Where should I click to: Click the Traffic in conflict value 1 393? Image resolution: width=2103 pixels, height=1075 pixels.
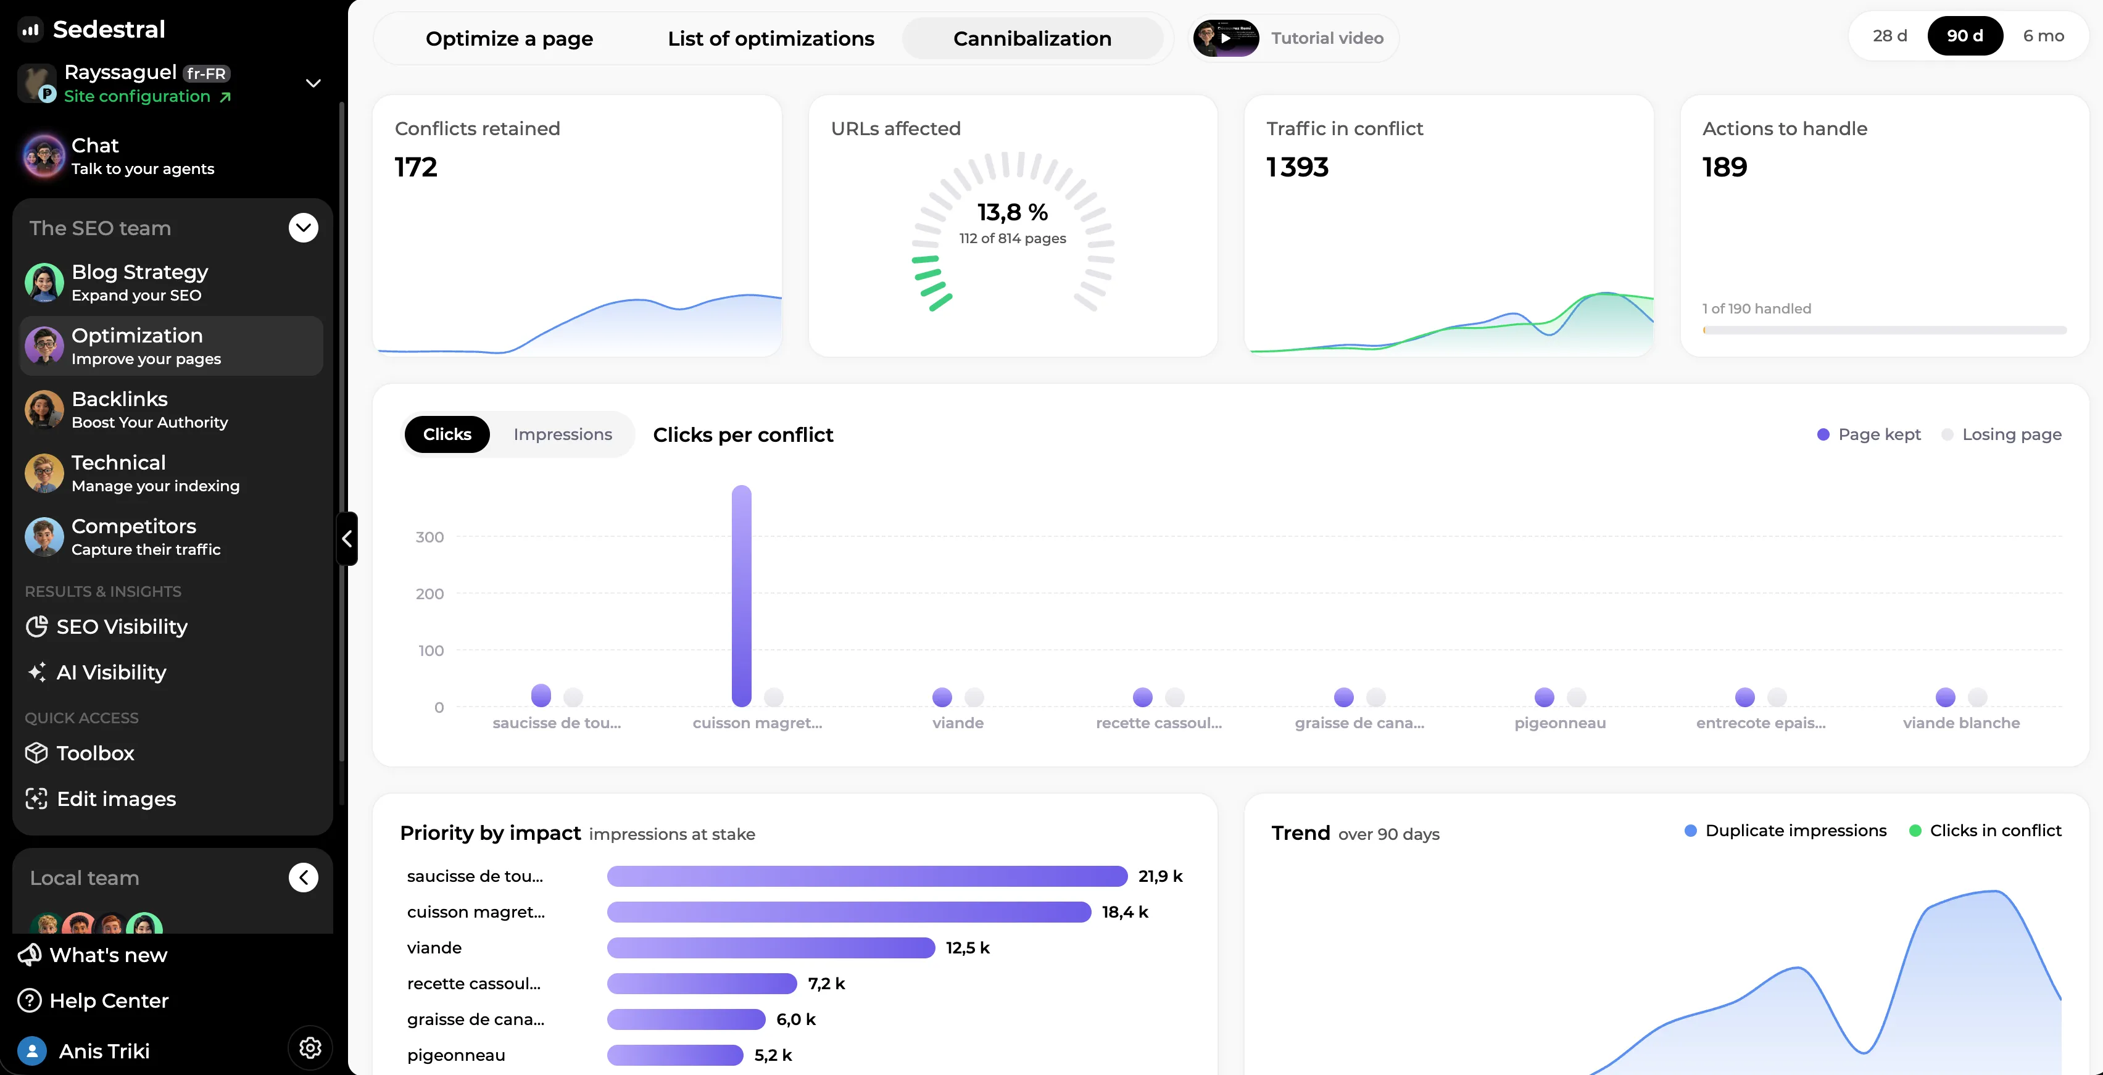pyautogui.click(x=1297, y=167)
